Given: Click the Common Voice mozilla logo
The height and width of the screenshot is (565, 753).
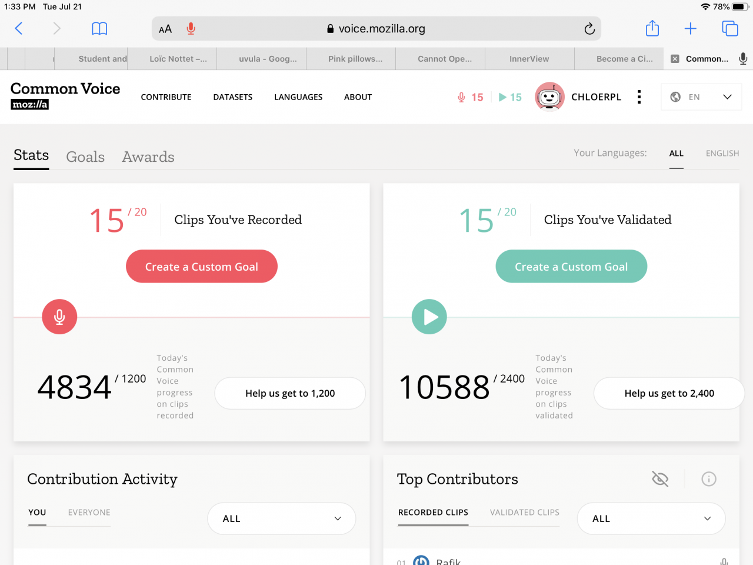Looking at the screenshot, I should coord(65,96).
